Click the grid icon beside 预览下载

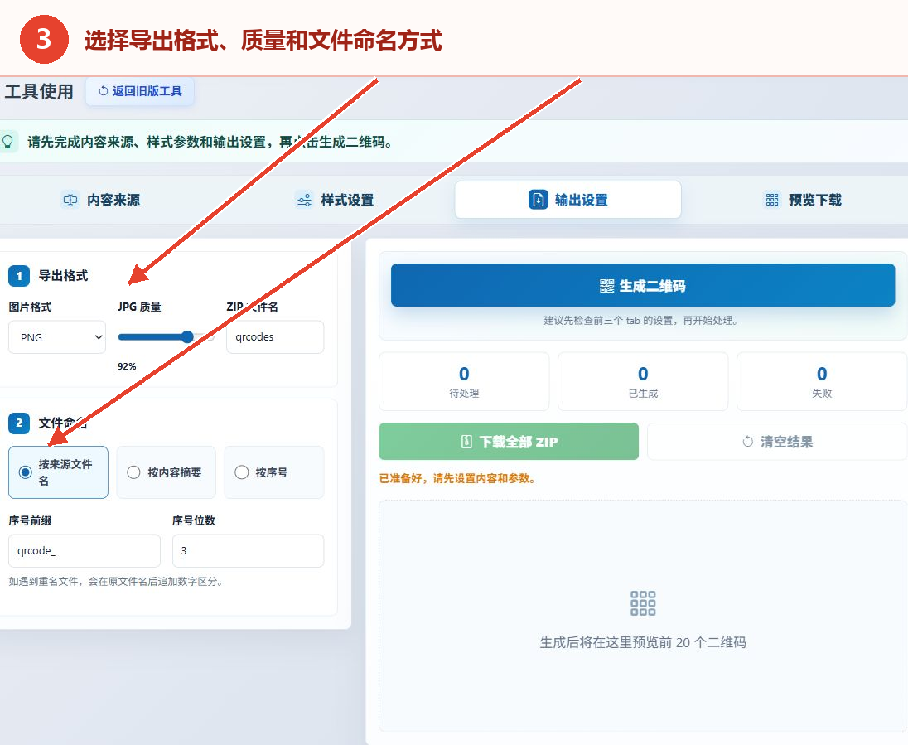(772, 200)
